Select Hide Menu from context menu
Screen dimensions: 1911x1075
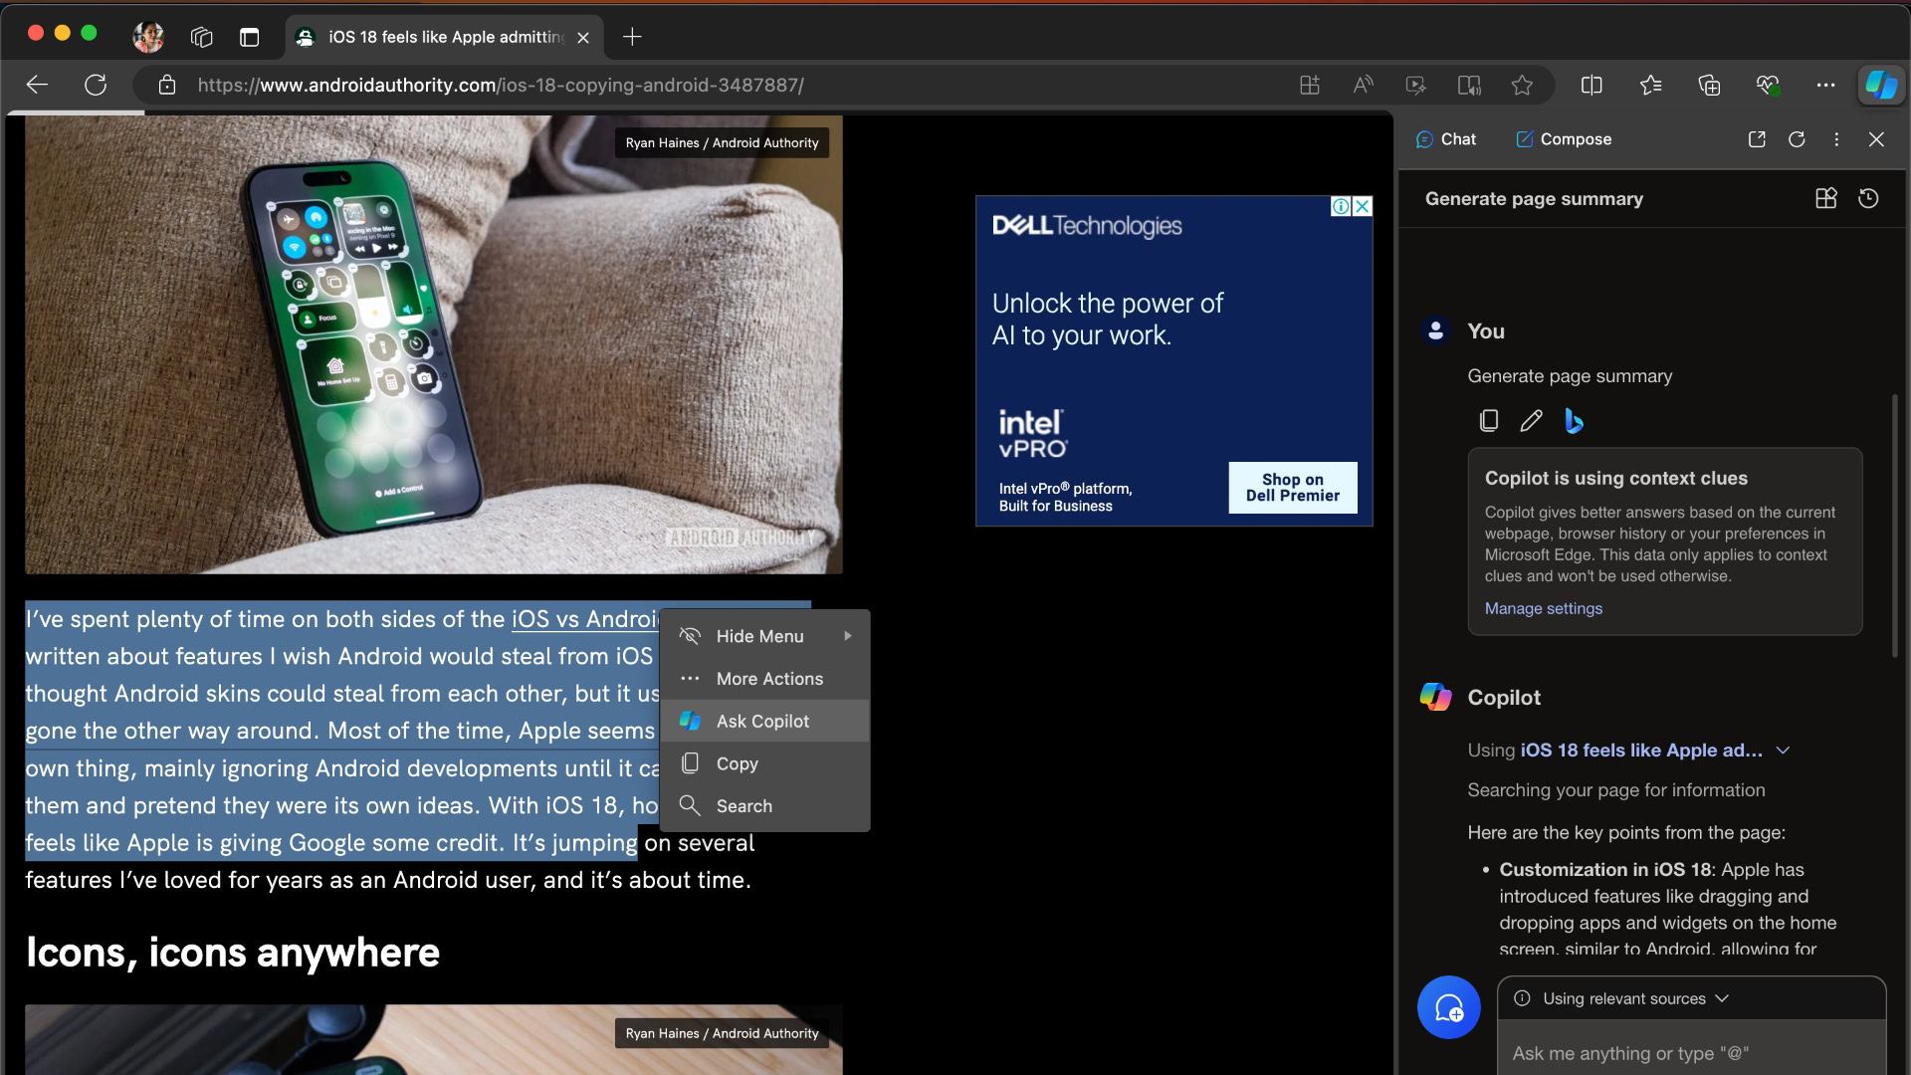pyautogui.click(x=760, y=637)
